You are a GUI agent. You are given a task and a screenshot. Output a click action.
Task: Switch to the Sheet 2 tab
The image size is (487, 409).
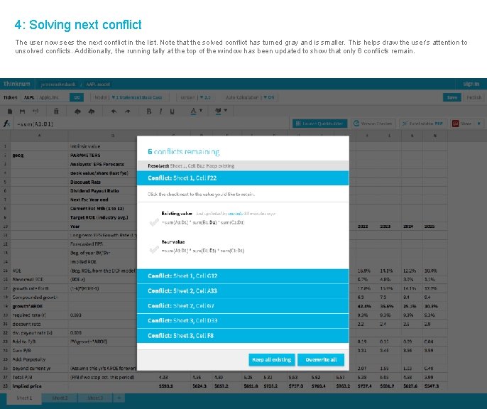click(x=60, y=398)
